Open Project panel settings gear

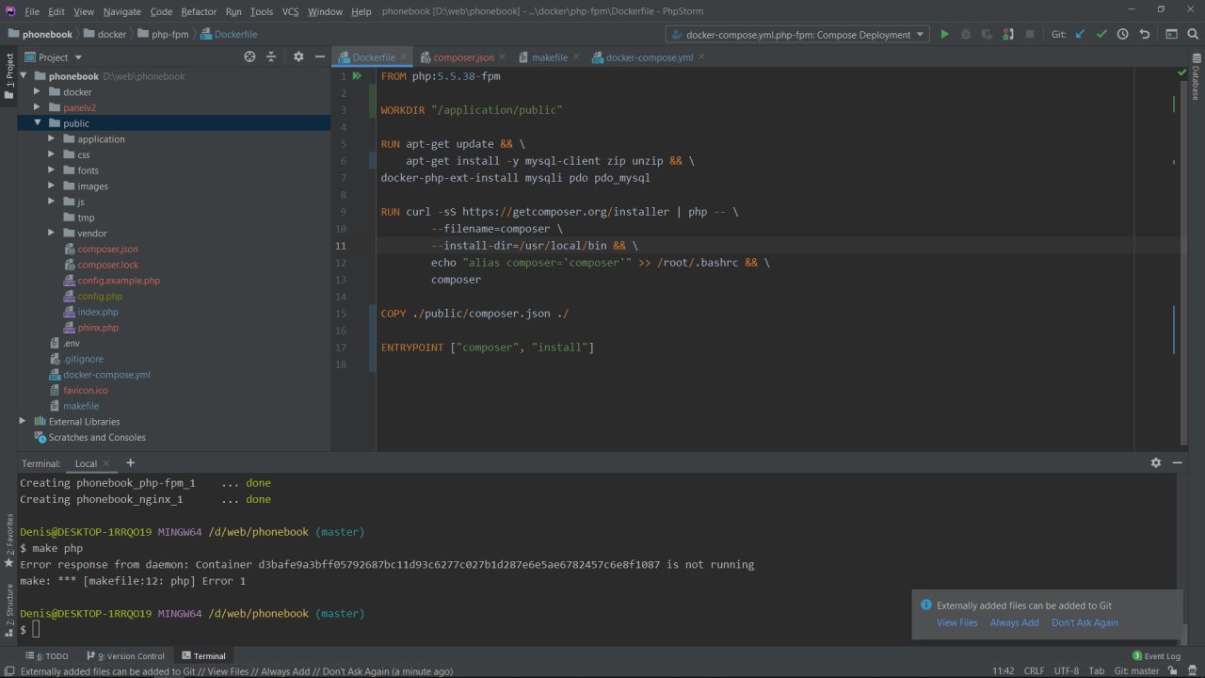298,56
